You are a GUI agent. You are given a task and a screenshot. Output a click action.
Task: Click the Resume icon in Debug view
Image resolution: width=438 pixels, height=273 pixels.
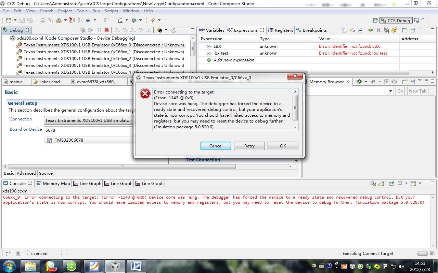[91, 30]
